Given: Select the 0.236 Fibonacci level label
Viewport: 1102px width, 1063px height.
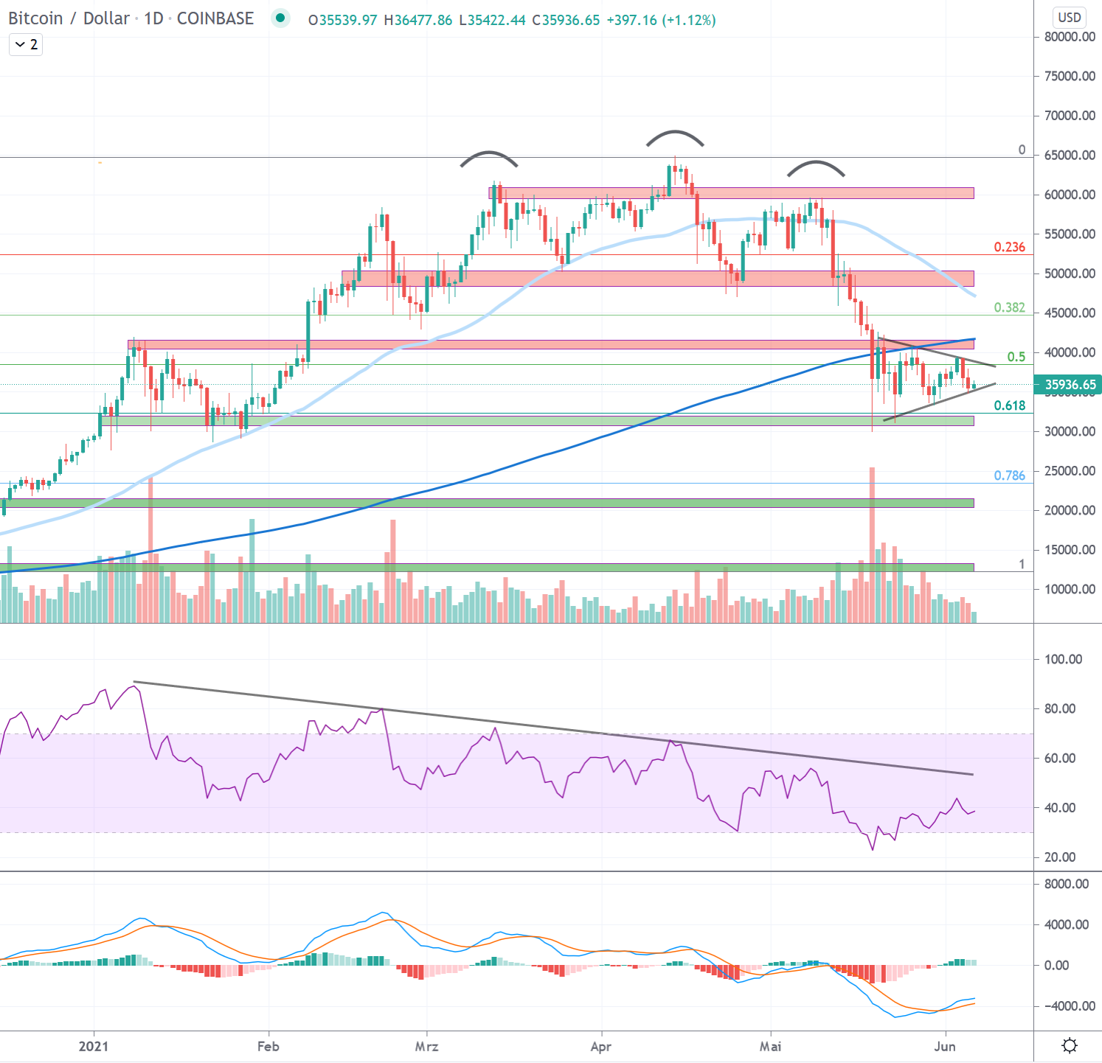Looking at the screenshot, I should 1009,247.
